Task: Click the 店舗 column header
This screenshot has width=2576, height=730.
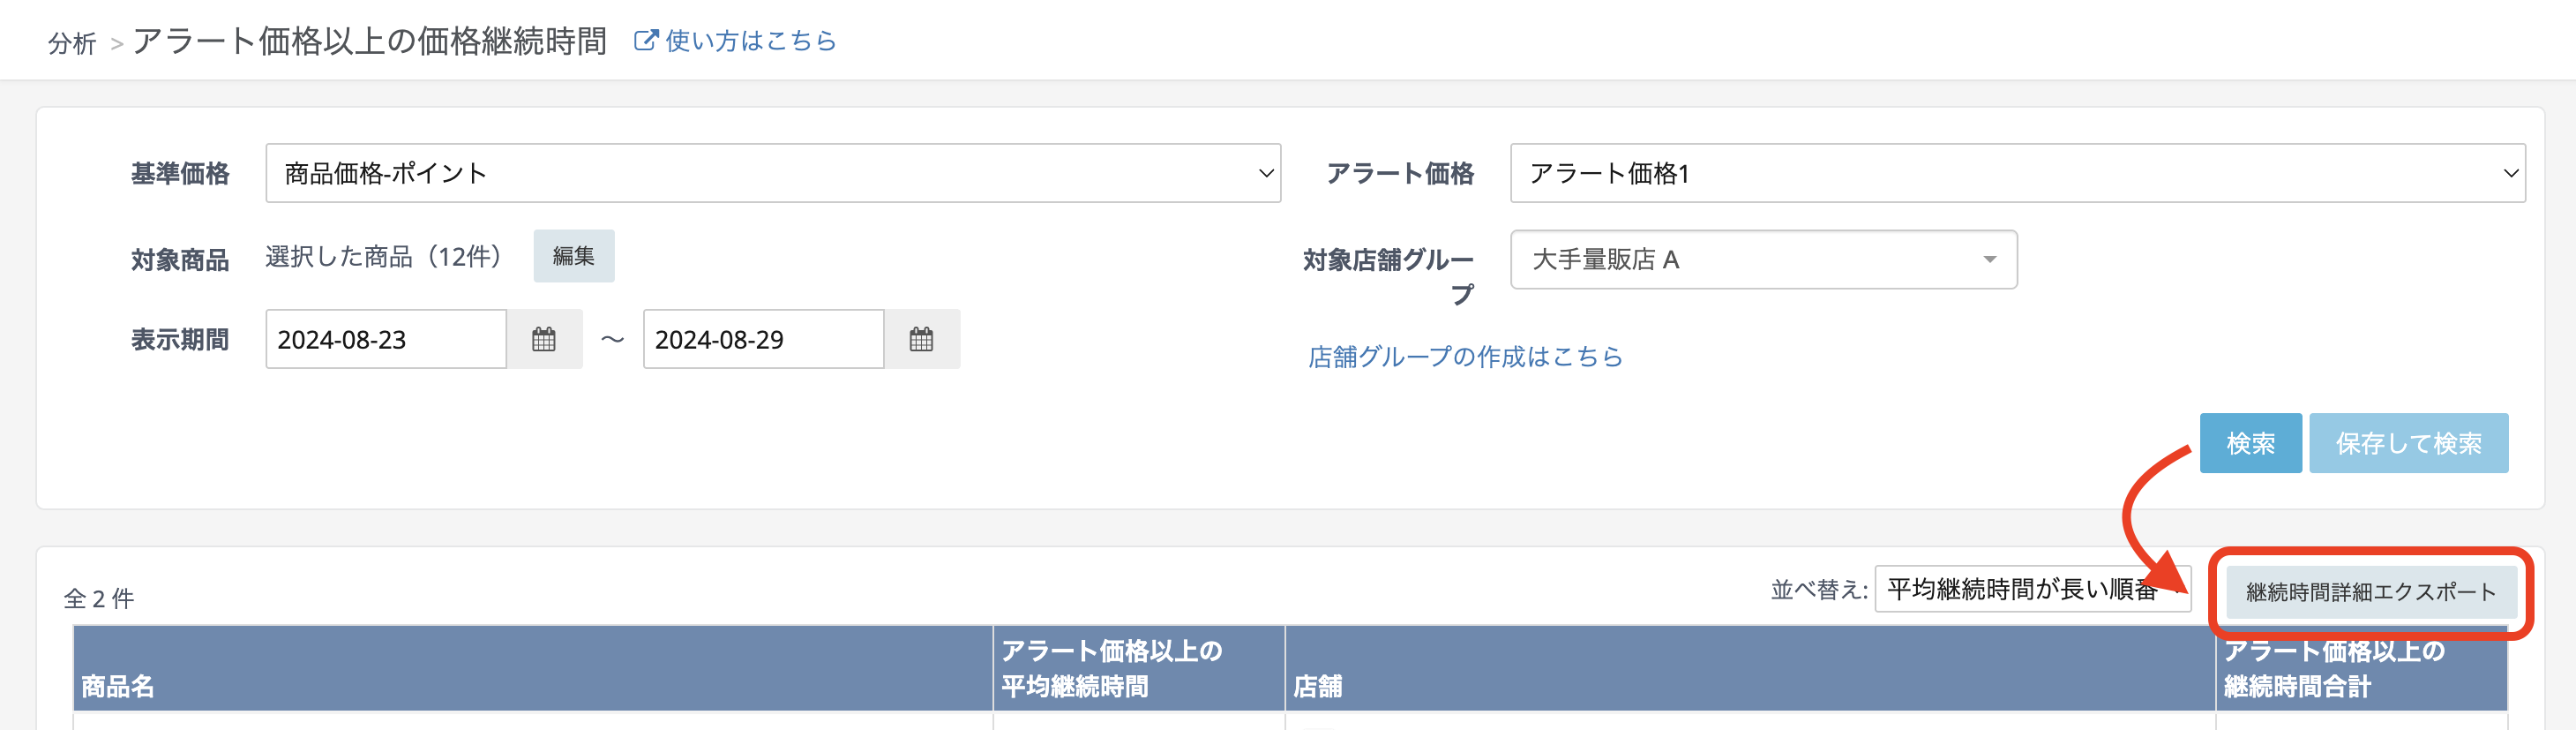Action: pos(1317,686)
